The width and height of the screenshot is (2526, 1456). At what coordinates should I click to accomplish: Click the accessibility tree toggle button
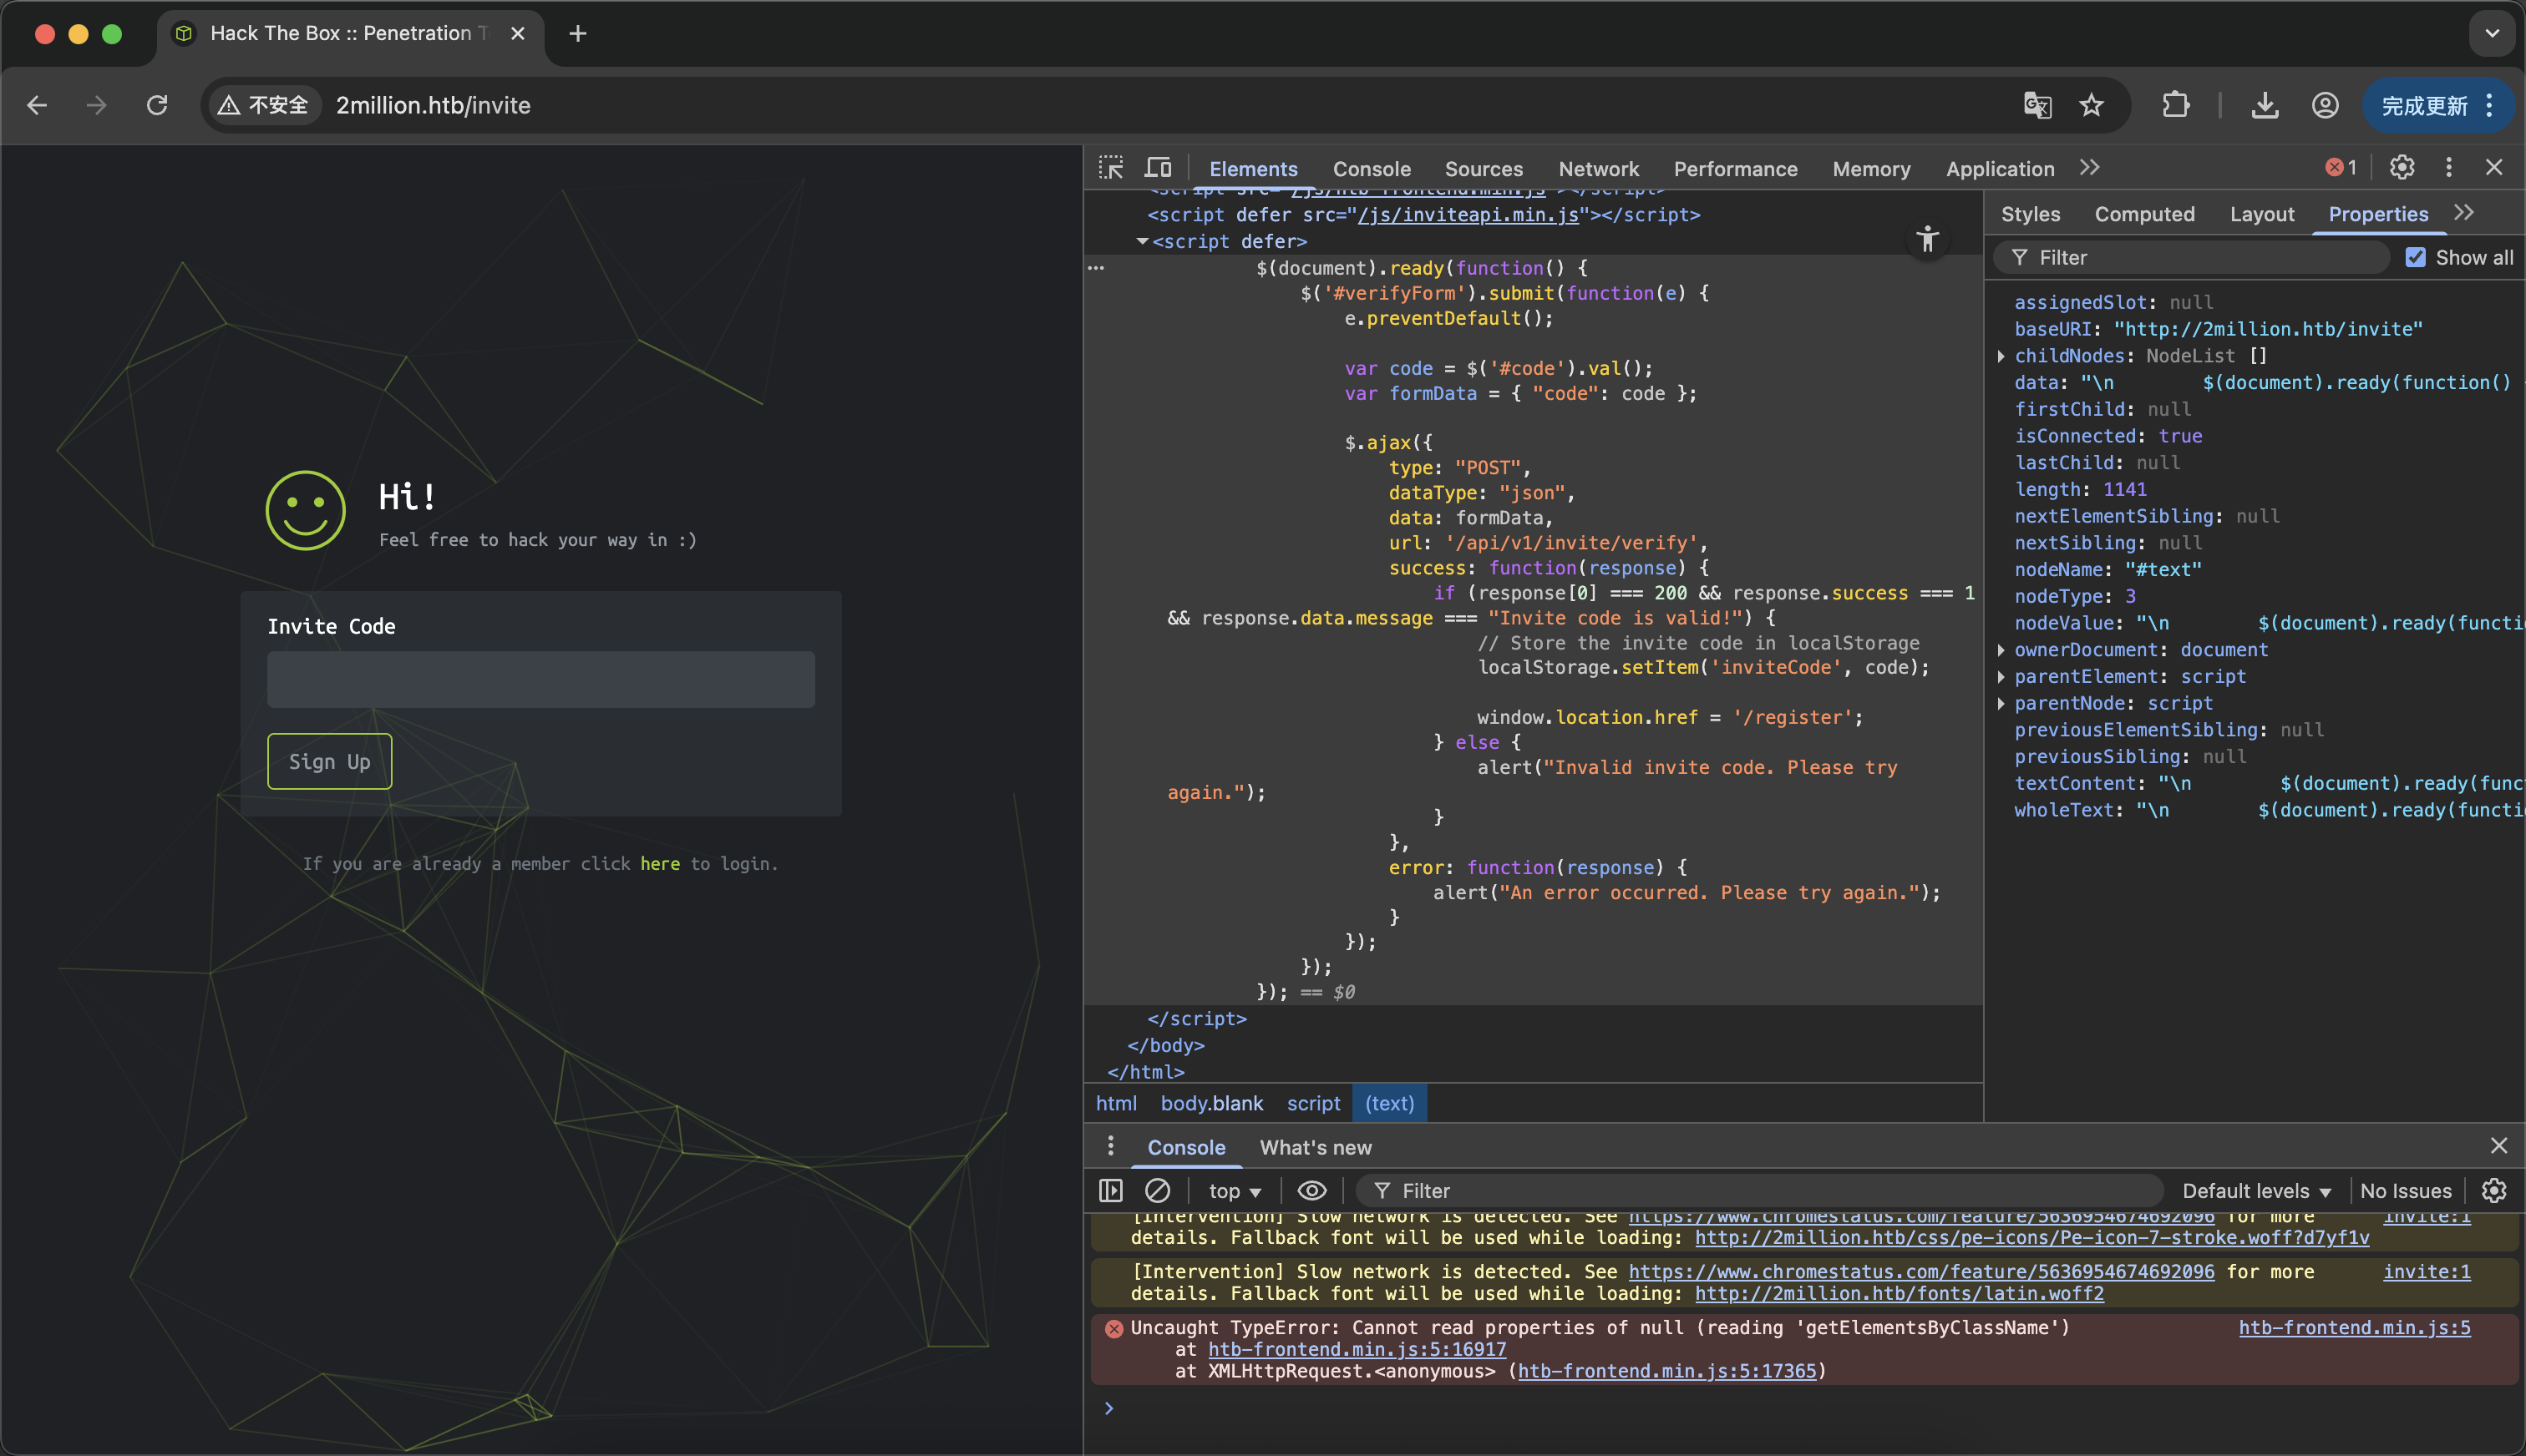point(1927,239)
